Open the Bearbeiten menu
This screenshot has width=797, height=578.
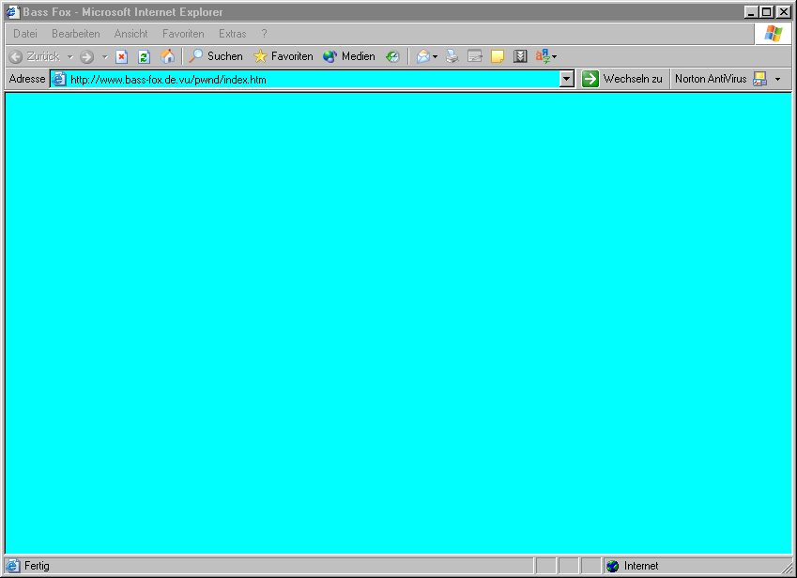pos(76,34)
